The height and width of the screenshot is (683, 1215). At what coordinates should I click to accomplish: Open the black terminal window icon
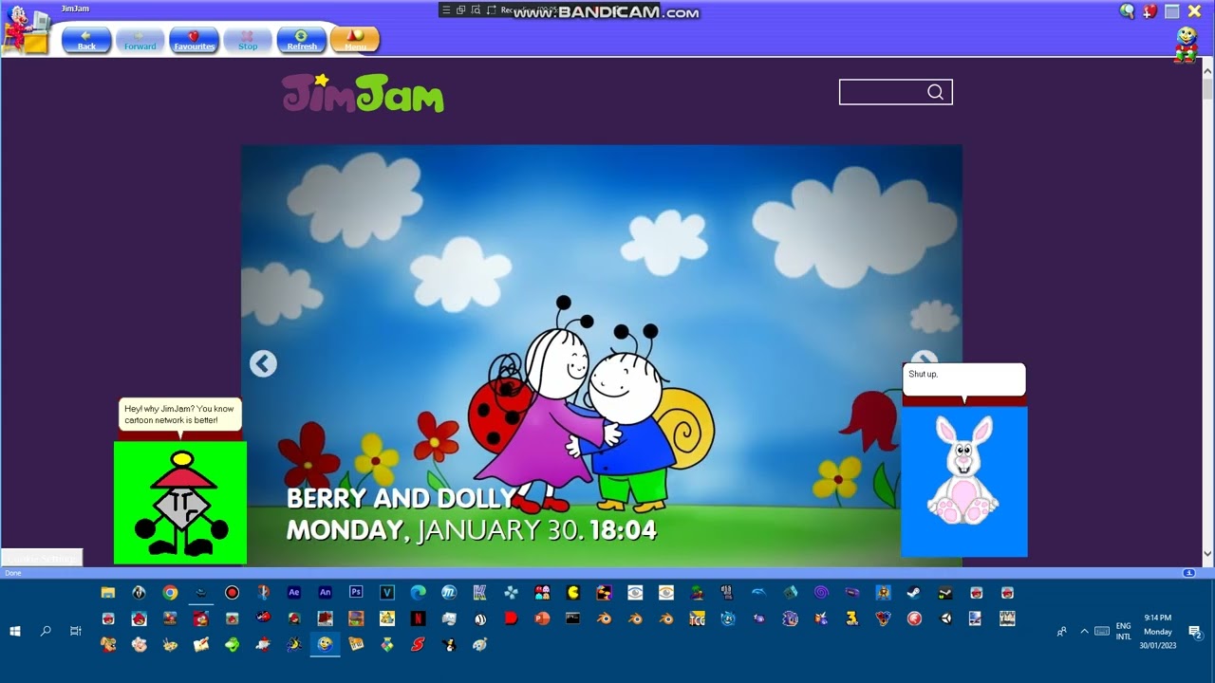point(572,618)
